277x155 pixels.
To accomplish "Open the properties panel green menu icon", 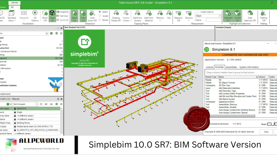I will (x=61, y=104).
